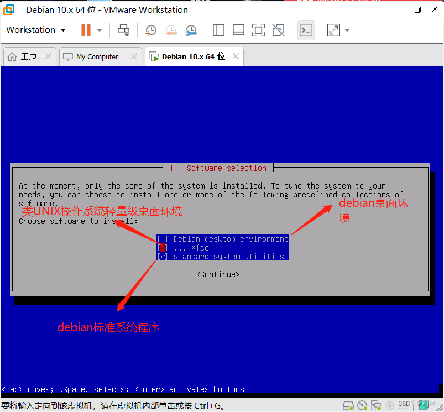Switch to full screen mode

coord(258,30)
